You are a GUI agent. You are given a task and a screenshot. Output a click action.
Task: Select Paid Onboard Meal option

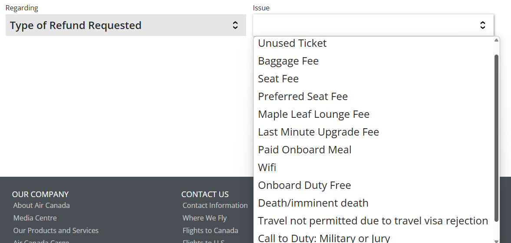coord(305,150)
